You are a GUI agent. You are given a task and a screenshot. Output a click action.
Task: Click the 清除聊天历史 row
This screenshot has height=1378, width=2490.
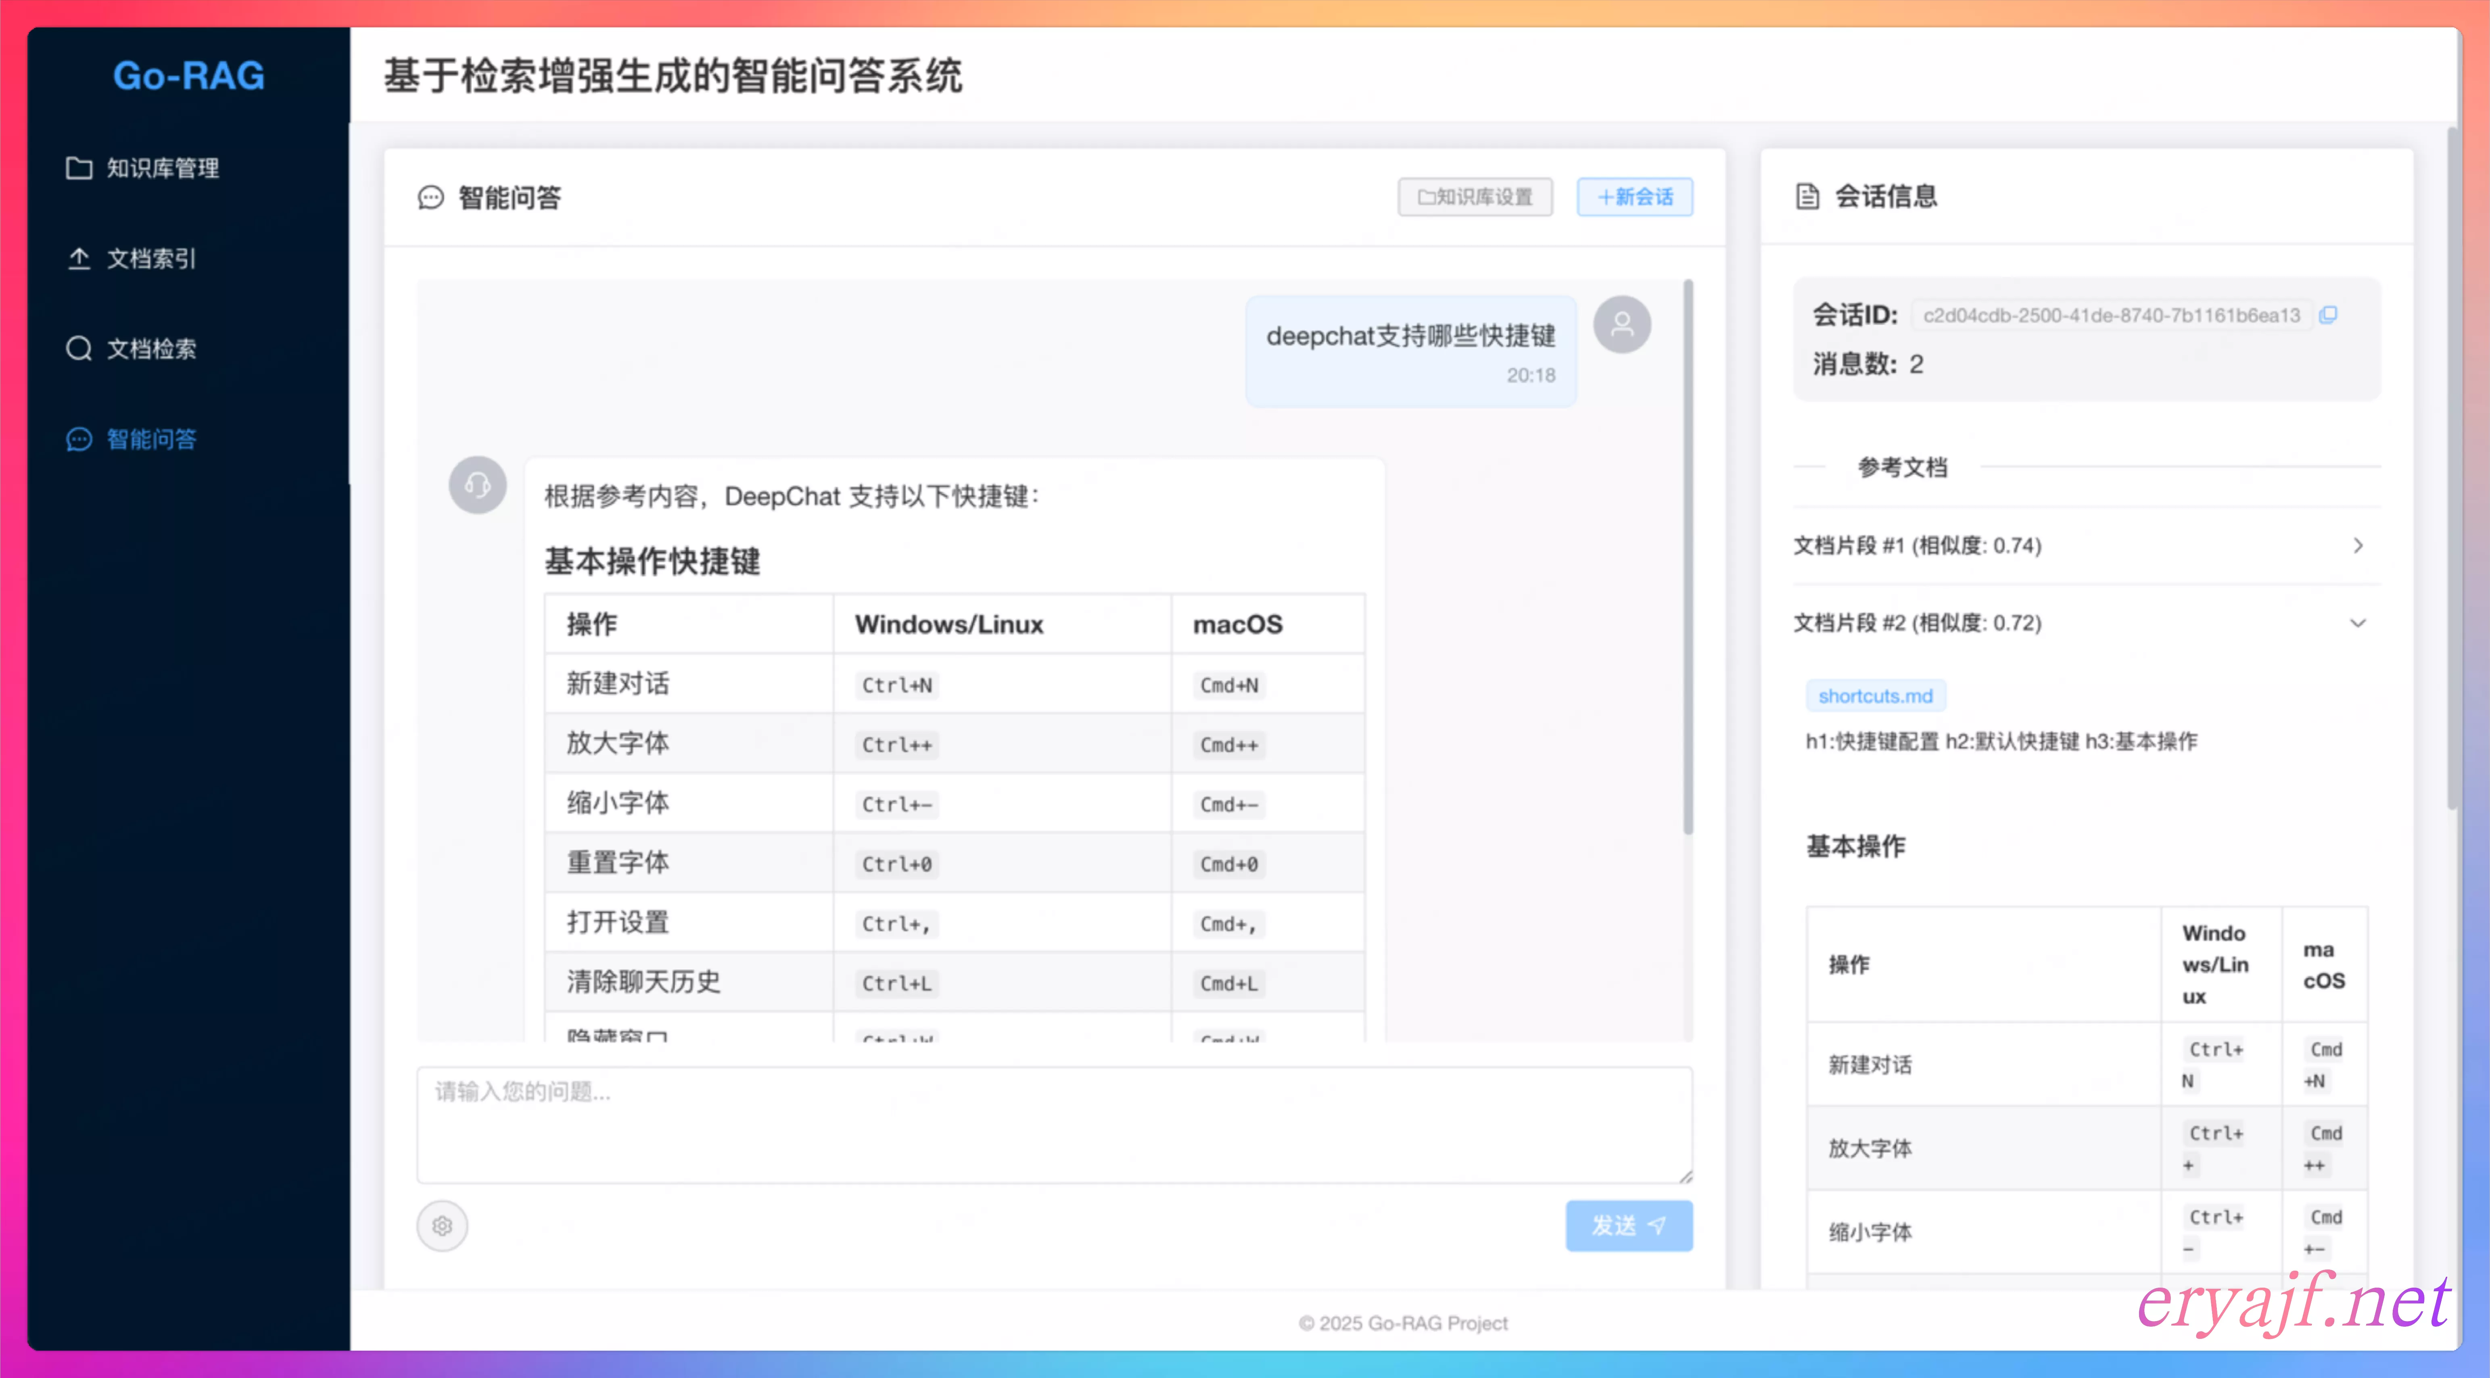point(954,983)
